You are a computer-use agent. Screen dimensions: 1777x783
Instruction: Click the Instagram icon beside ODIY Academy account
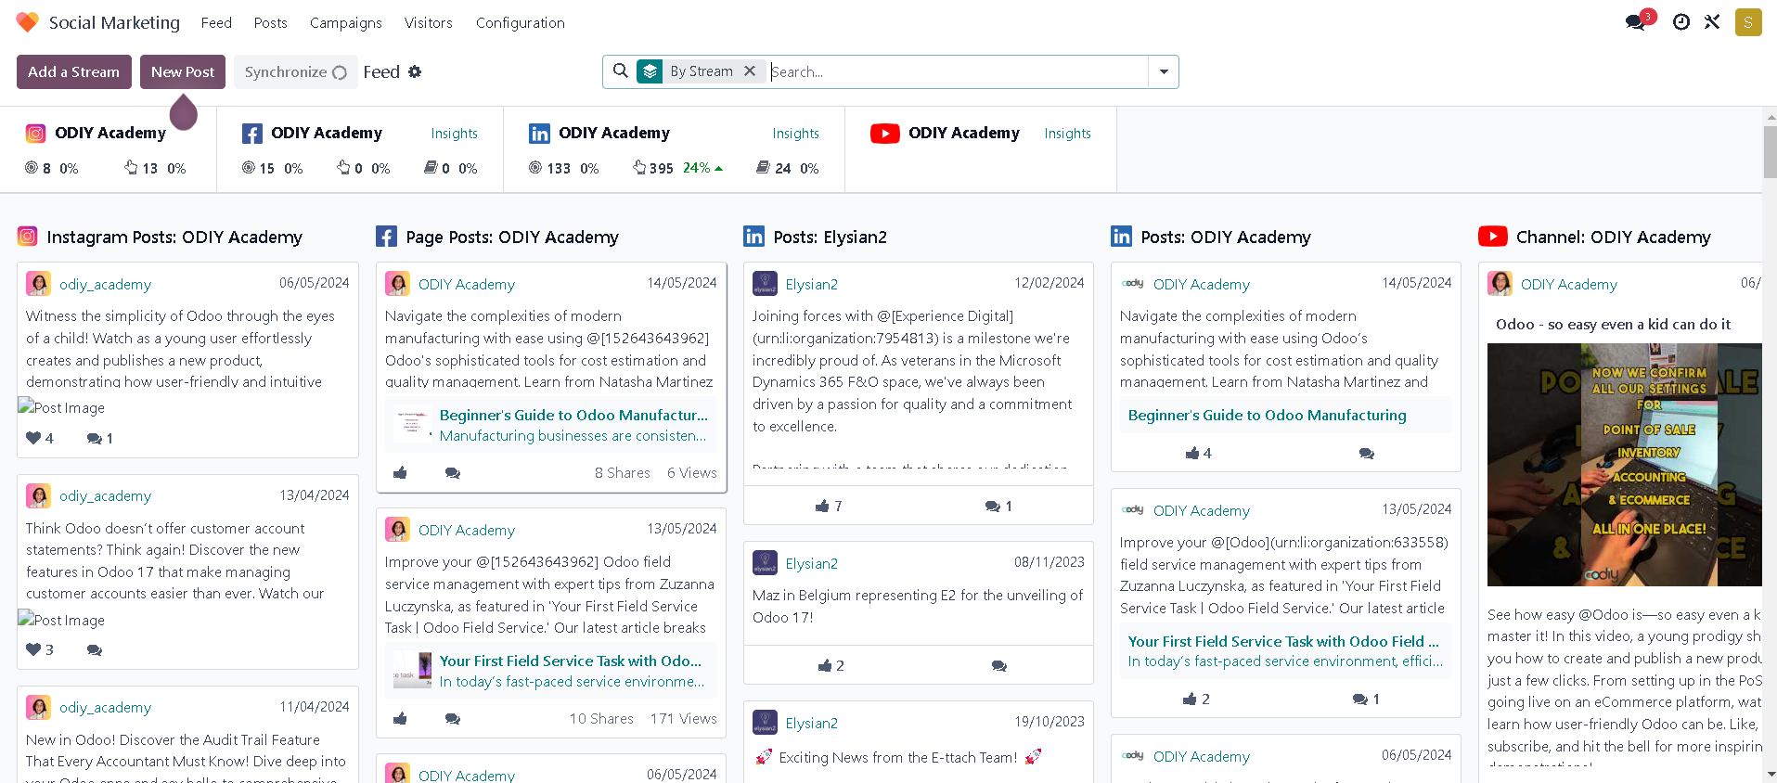[35, 133]
